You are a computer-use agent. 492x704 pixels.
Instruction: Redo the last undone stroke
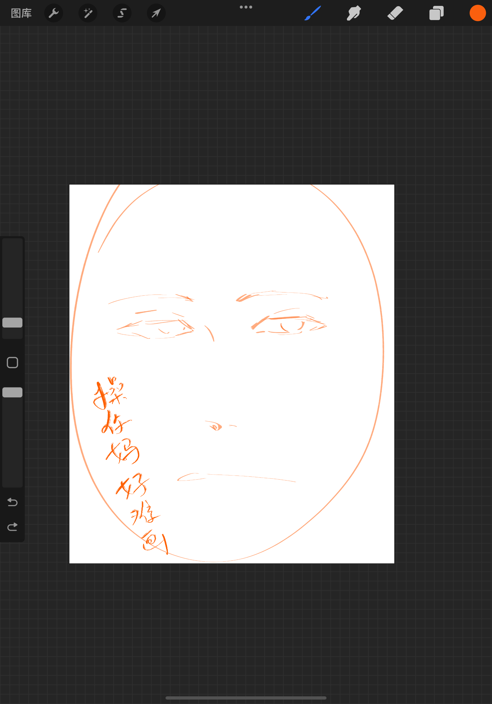(x=13, y=527)
